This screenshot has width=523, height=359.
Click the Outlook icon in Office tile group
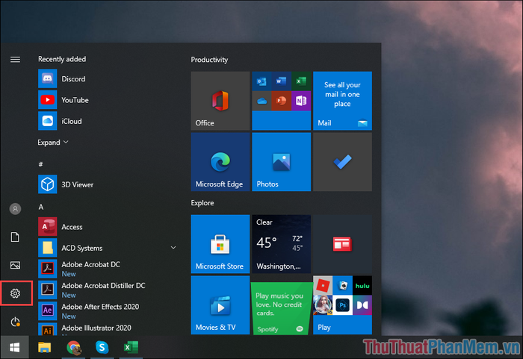click(261, 81)
